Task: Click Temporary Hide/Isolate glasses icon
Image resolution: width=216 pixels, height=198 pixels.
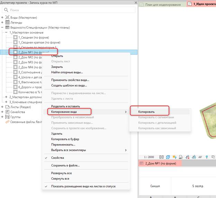Action: coord(200,157)
